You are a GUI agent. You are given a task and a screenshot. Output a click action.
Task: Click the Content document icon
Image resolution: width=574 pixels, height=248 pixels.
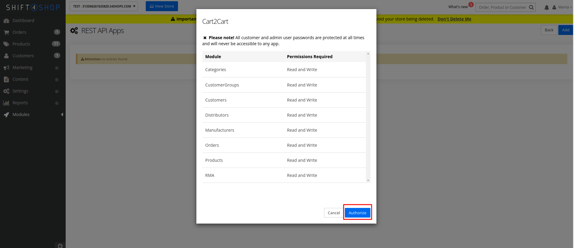pyautogui.click(x=6, y=79)
